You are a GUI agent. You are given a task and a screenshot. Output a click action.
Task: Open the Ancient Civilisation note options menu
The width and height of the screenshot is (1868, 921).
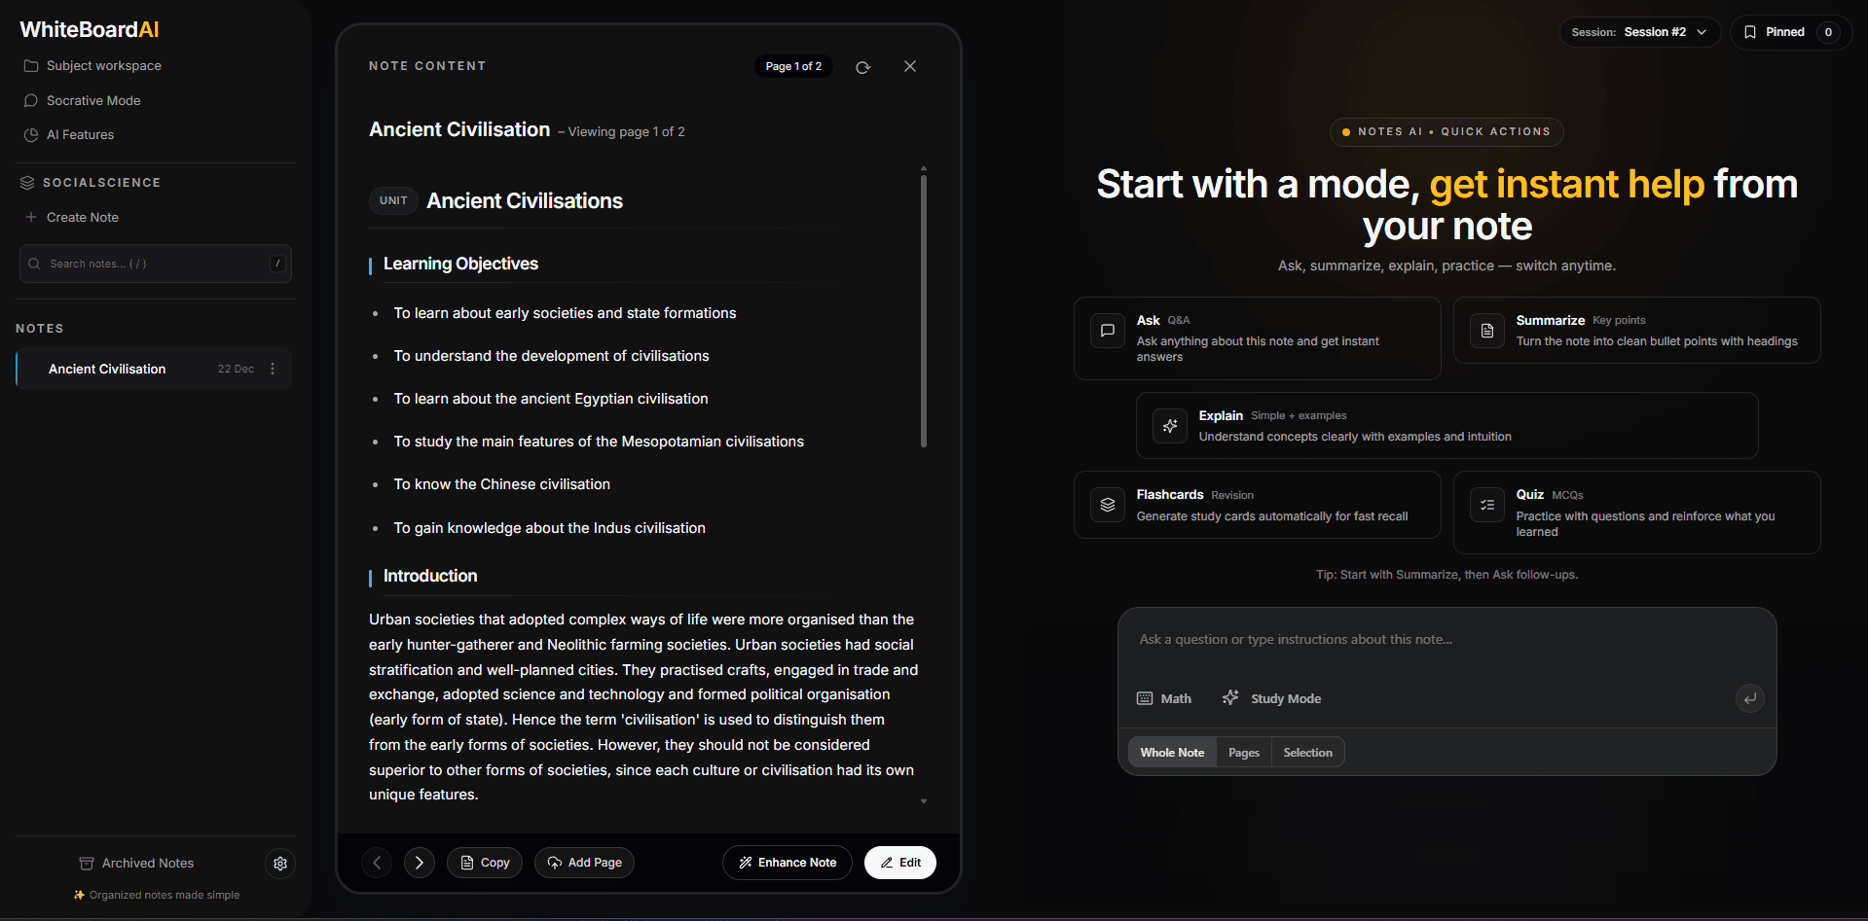coord(273,369)
